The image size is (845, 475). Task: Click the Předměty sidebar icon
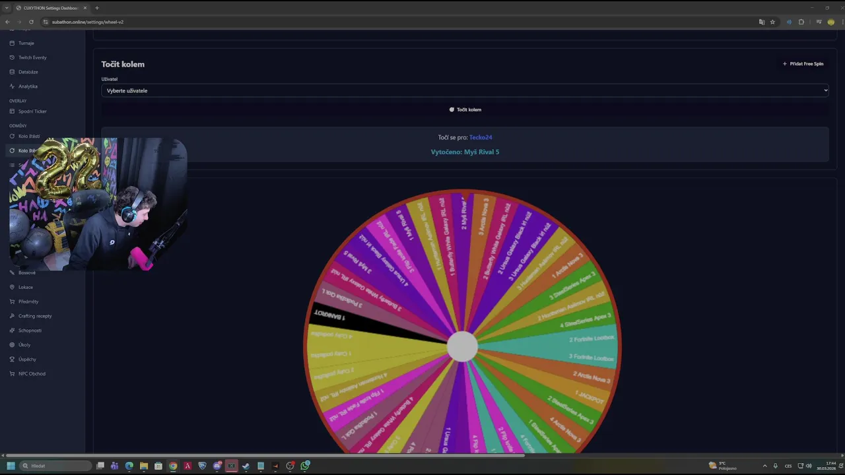pyautogui.click(x=12, y=301)
